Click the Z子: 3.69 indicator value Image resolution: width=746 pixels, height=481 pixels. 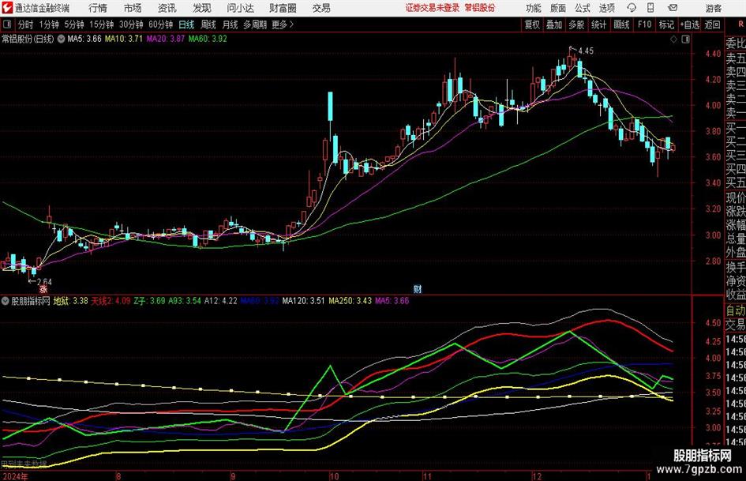(149, 301)
